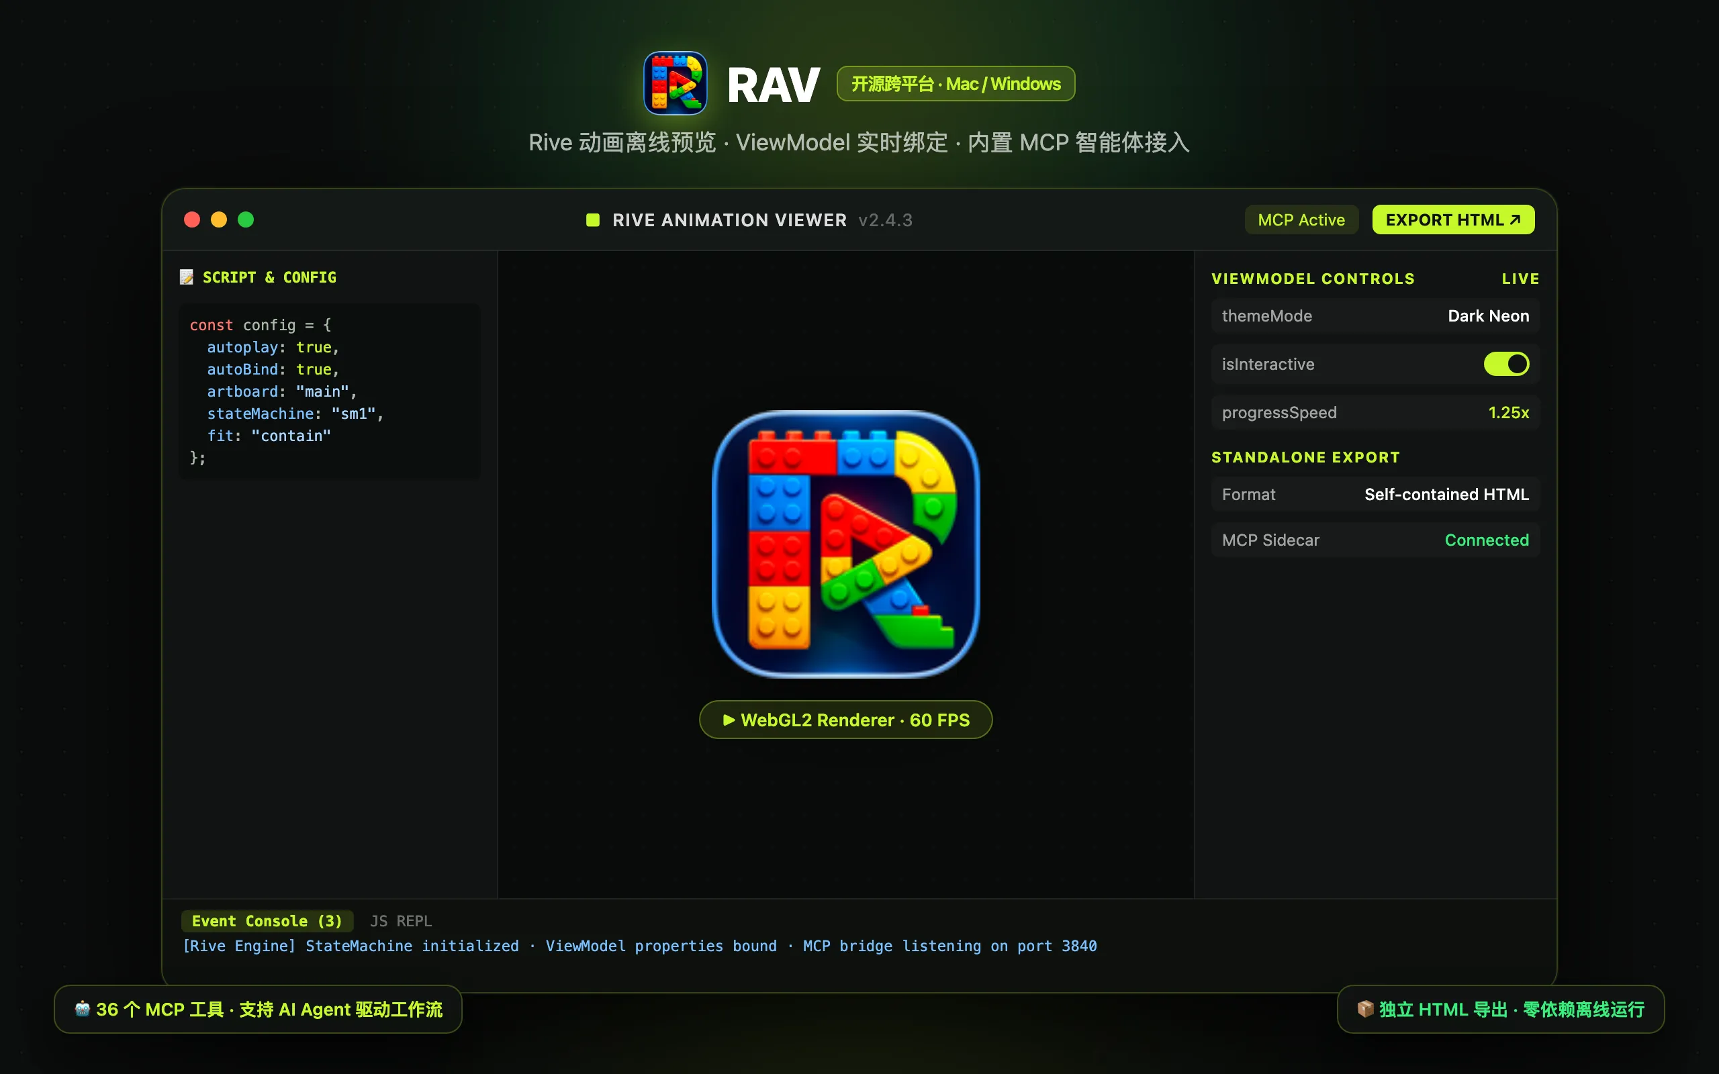This screenshot has height=1074, width=1719.
Task: Click the SCRIPT & CONFIG heading
Action: coord(269,277)
